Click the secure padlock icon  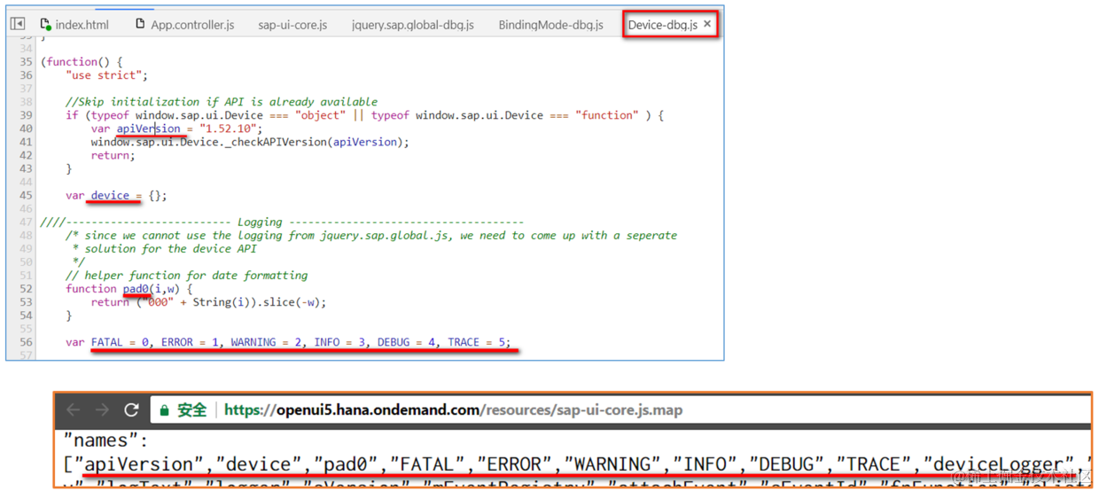pos(165,409)
